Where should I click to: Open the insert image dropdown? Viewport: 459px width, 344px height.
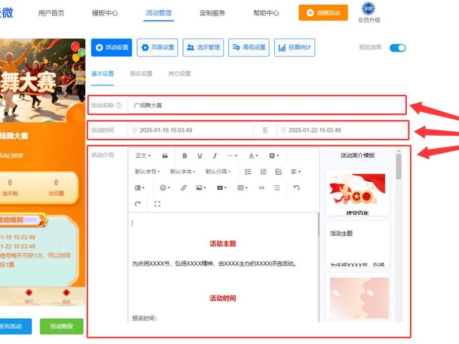coord(201,188)
